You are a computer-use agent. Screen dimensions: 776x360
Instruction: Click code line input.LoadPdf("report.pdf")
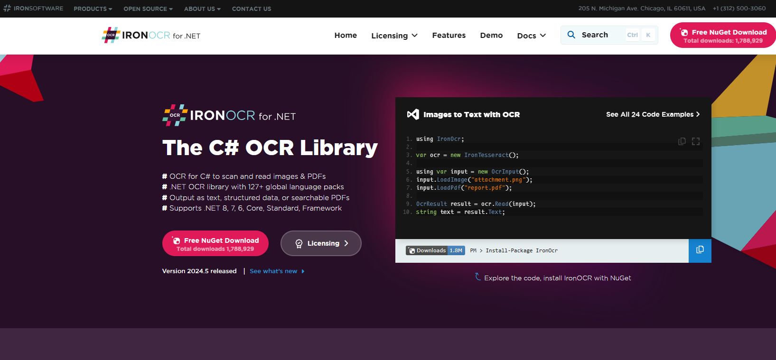pyautogui.click(x=464, y=188)
